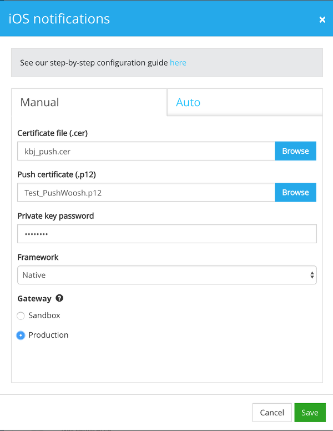Viewport: 333px width, 431px height.
Task: Open the Gateway help question-mark icon
Action: (x=59, y=298)
